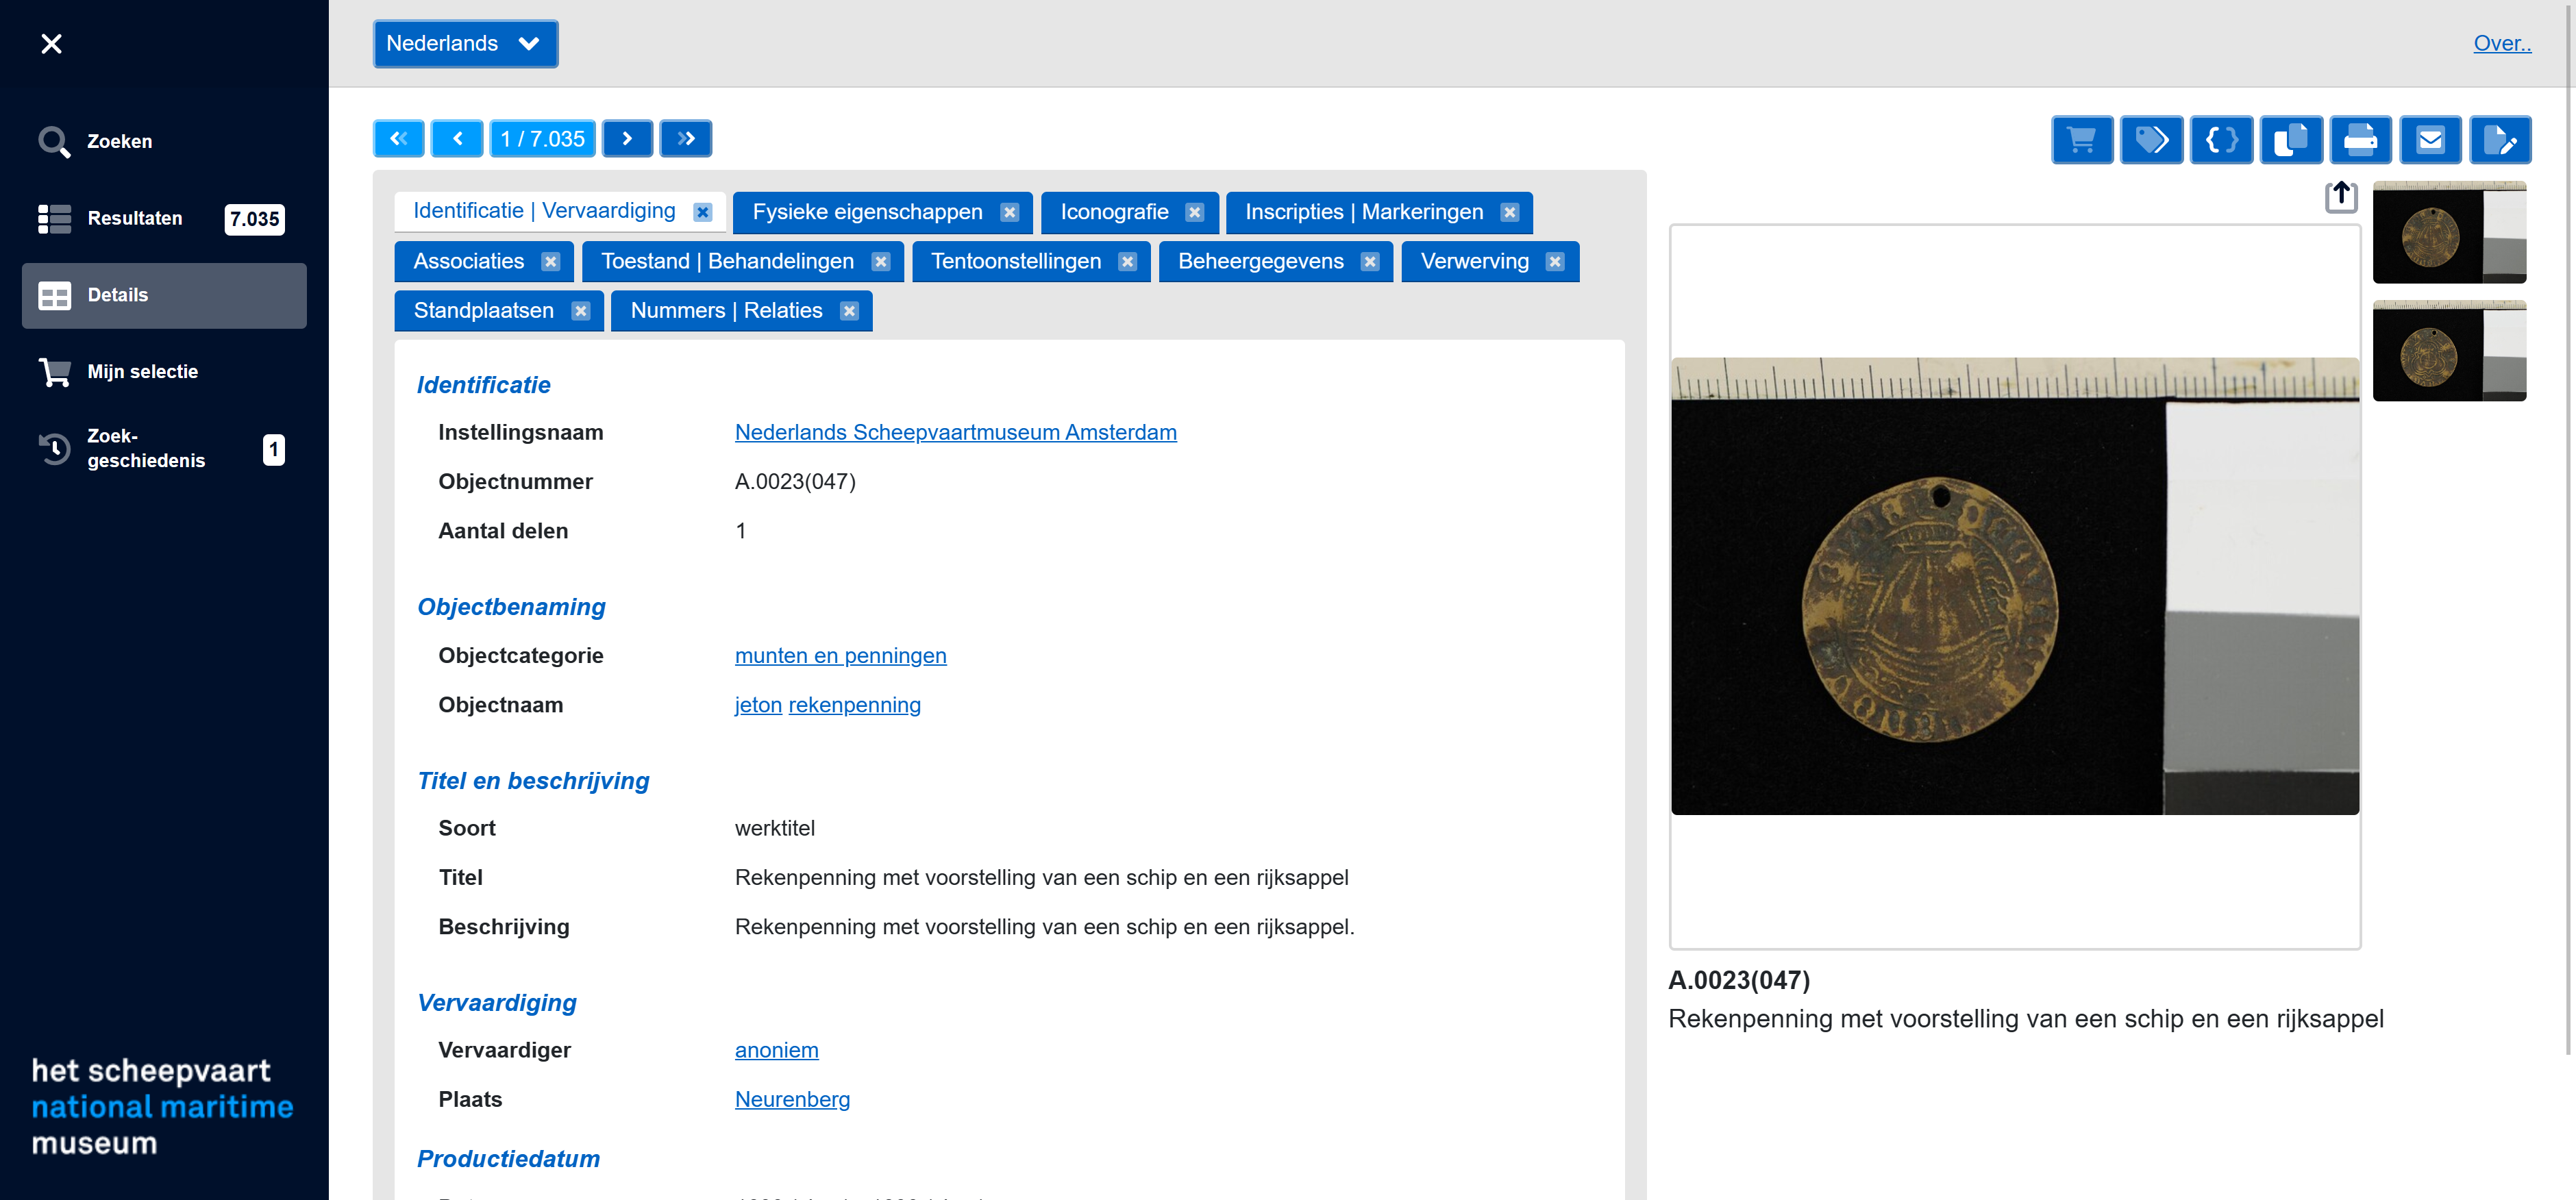Image resolution: width=2576 pixels, height=1200 pixels.
Task: Print the record with printer icon
Action: [x=2360, y=140]
